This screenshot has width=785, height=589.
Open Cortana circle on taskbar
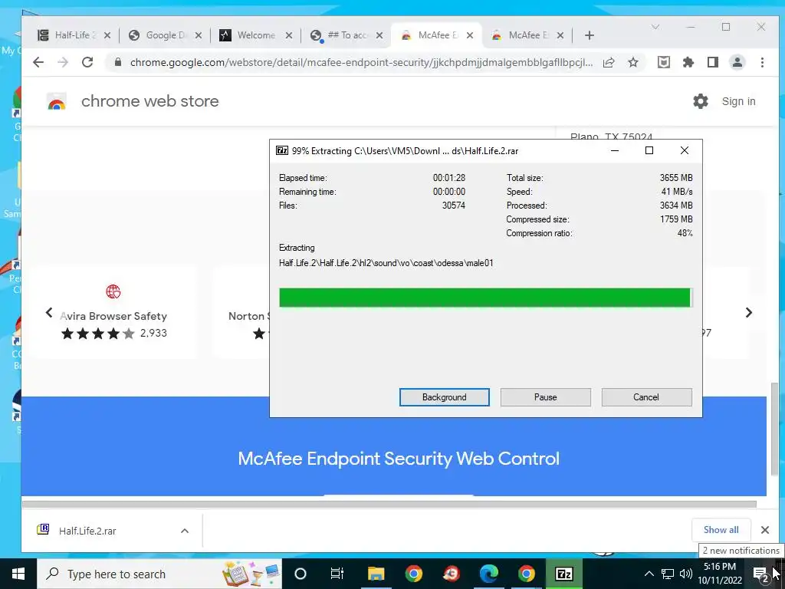coord(301,574)
